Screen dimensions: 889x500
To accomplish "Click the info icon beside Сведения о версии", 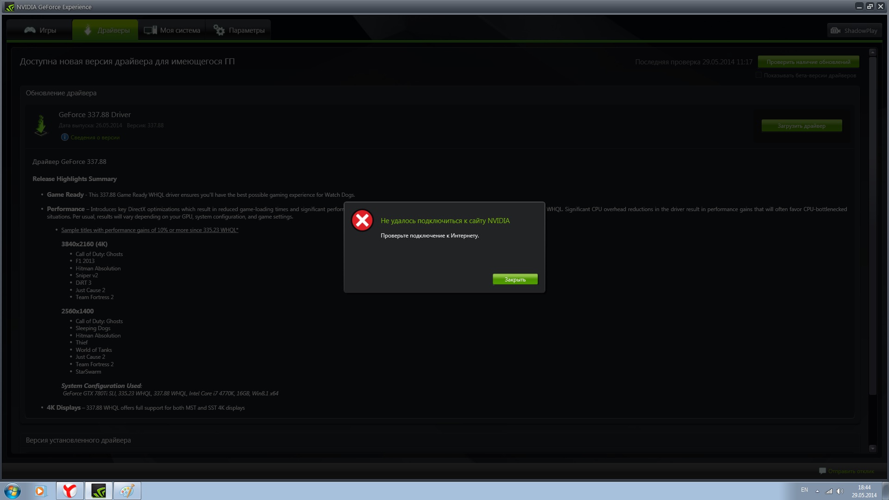I will coord(65,137).
